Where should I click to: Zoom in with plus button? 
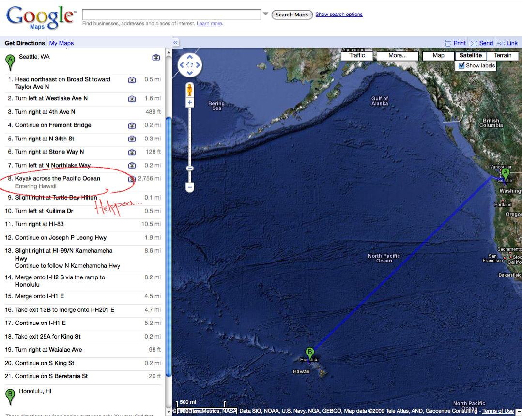tap(190, 103)
